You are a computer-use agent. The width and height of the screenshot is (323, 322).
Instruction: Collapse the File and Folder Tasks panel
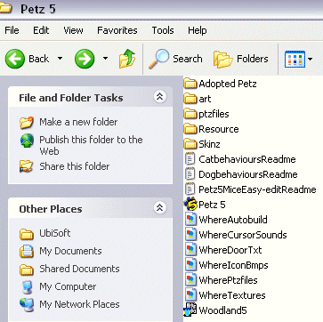(x=160, y=96)
